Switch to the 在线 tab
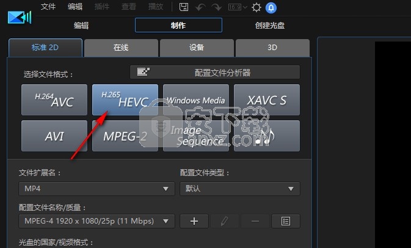Image resolution: width=411 pixels, height=248 pixels. point(120,48)
